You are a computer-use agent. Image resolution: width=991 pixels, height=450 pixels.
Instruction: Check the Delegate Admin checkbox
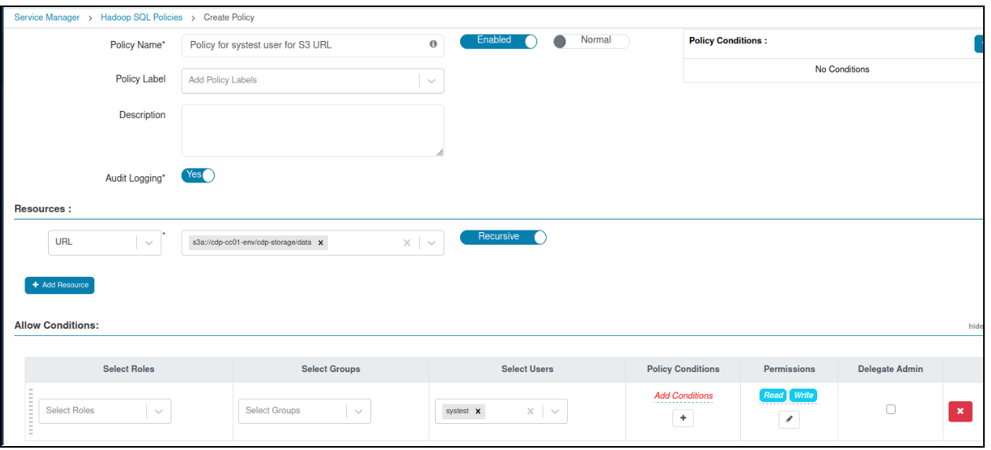pyautogui.click(x=890, y=409)
